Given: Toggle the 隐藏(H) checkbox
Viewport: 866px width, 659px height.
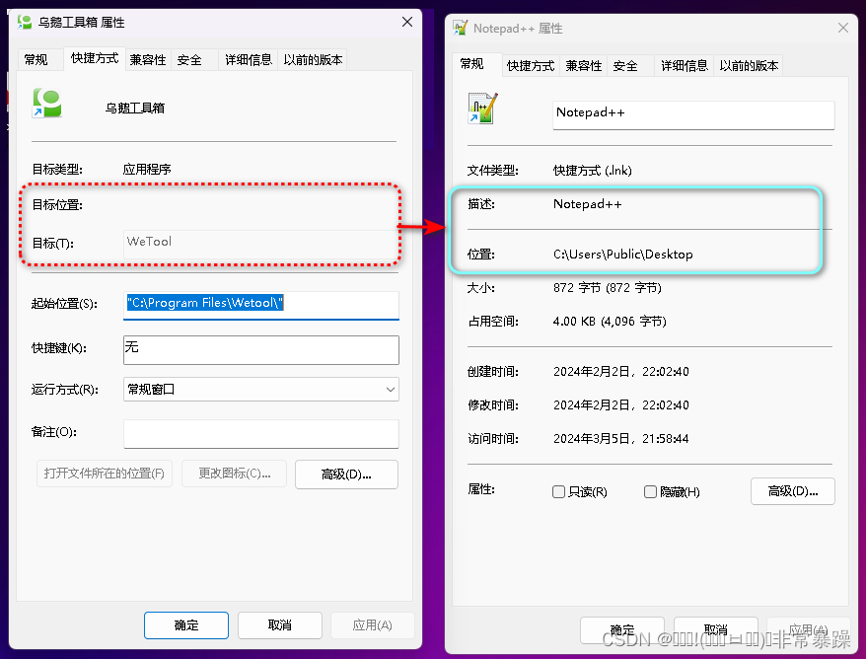Looking at the screenshot, I should pyautogui.click(x=650, y=491).
